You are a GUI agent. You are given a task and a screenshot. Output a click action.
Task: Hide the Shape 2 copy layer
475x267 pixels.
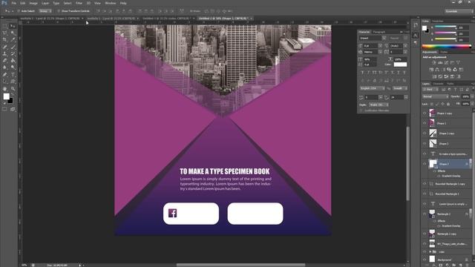[424, 133]
